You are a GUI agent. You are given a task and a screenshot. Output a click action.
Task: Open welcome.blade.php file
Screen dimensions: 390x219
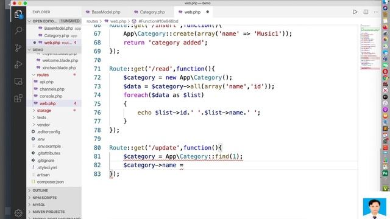click(x=54, y=60)
